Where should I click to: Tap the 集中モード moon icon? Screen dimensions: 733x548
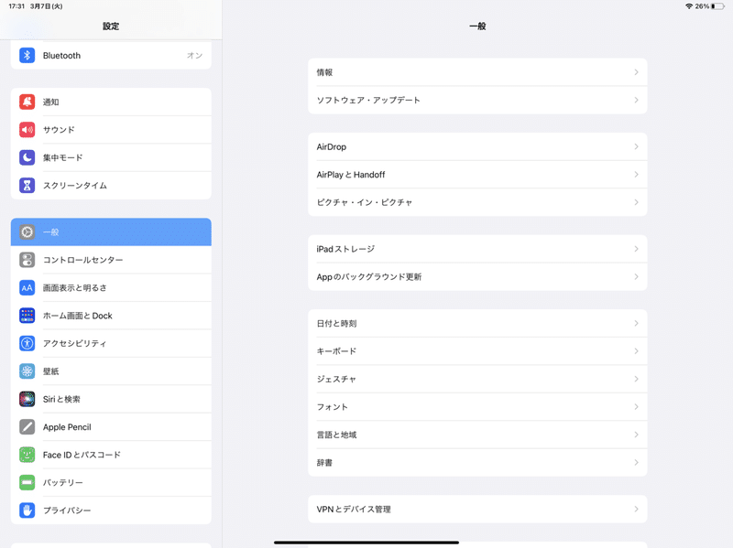pyautogui.click(x=27, y=157)
